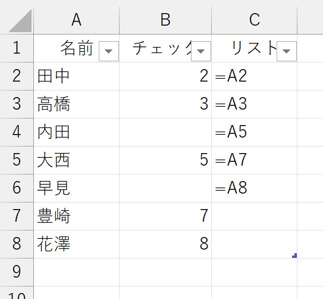Select column C header
Viewport: 323px width, 299px height.
(255, 20)
